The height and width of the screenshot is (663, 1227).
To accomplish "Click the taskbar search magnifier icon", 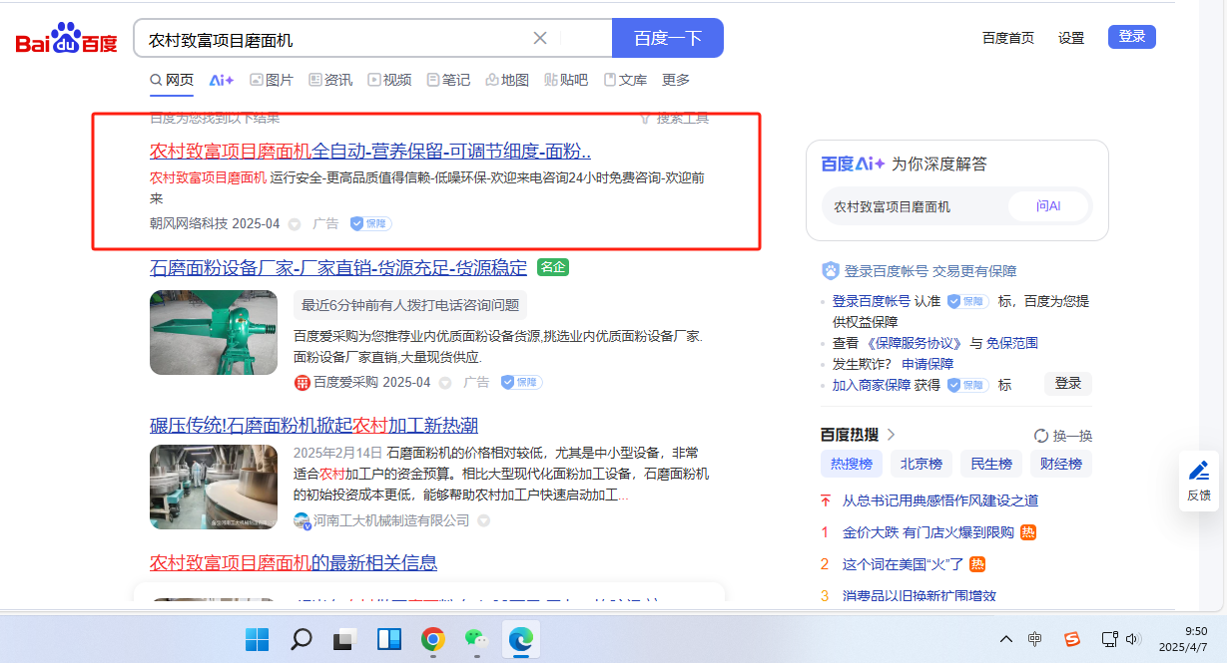I will point(302,638).
